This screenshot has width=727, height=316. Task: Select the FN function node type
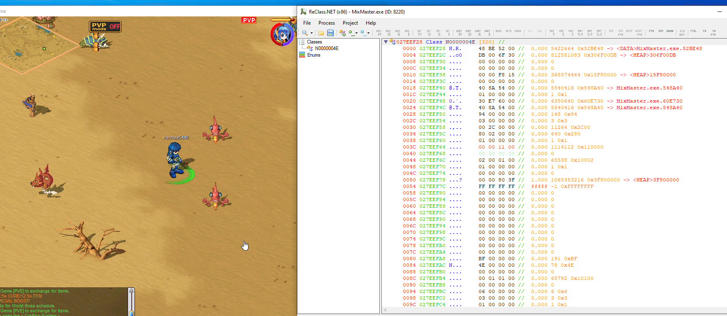pyautogui.click(x=705, y=31)
